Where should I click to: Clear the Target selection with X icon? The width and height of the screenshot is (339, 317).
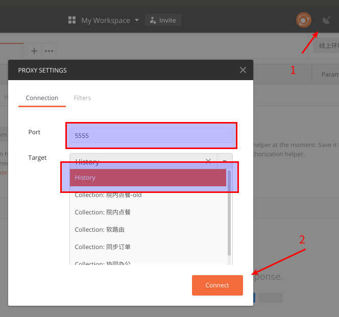pos(208,161)
